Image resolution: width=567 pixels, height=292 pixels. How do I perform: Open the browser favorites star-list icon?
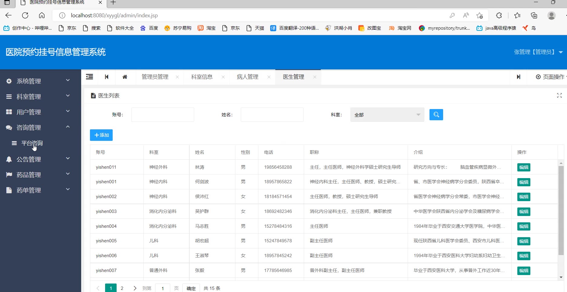click(x=517, y=15)
